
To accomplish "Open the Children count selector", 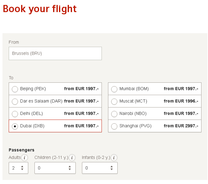I will (x=55, y=168).
